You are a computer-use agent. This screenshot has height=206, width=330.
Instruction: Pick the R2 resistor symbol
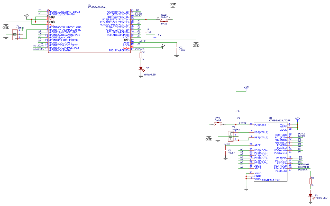[x=141, y=55]
